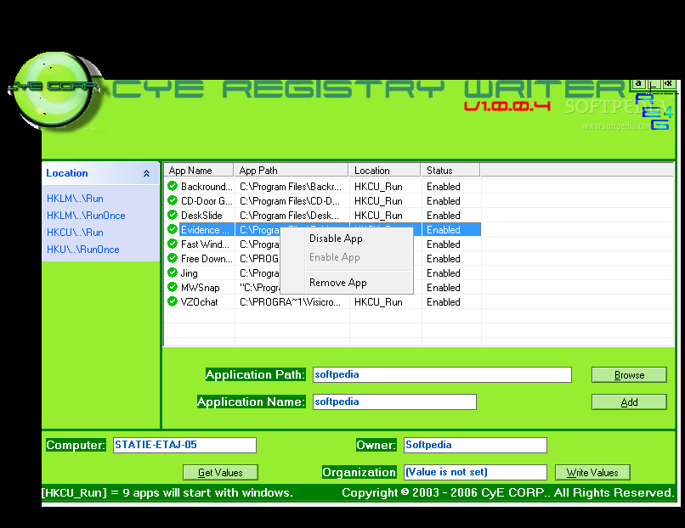Select the Free Down... app row name

(x=207, y=259)
